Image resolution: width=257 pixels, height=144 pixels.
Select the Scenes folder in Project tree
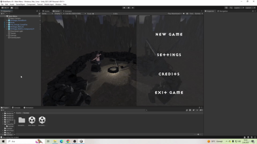pyautogui.click(x=9, y=135)
